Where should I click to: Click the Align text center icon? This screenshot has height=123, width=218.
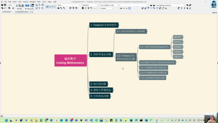[74, 8]
